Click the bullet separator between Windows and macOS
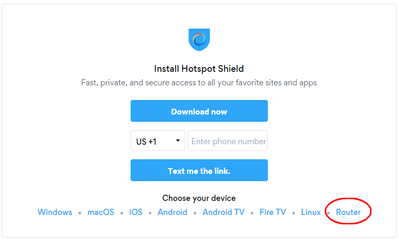399x241 pixels. [x=80, y=213]
